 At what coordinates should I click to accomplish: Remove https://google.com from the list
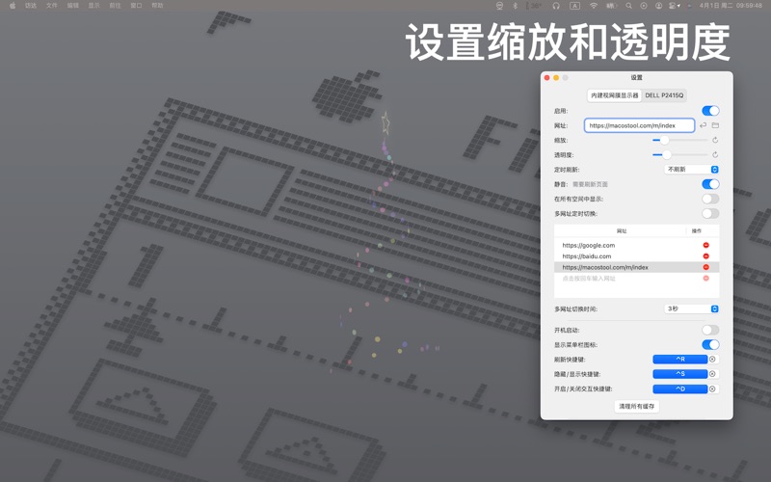click(706, 245)
